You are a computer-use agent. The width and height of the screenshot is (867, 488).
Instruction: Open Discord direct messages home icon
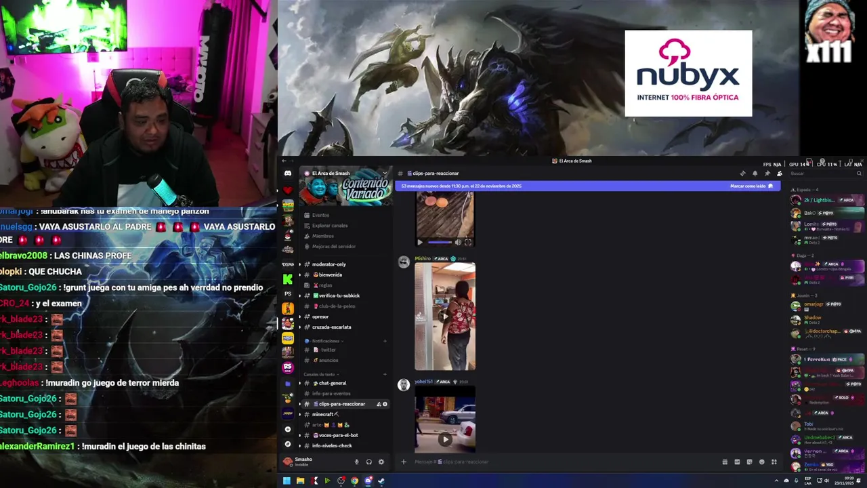(288, 174)
